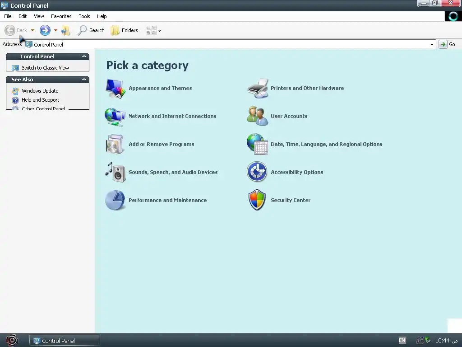Click the Performance and Maintenance text link

tap(168, 200)
